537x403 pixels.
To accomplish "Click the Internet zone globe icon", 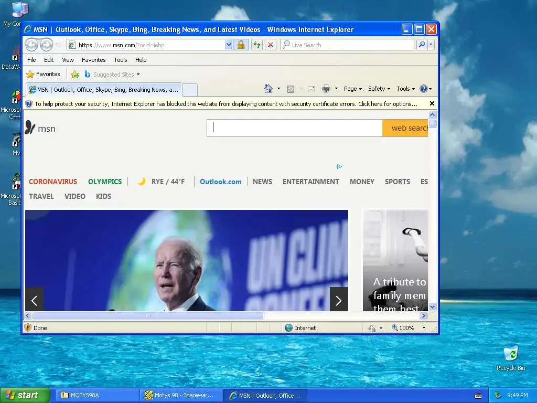I will click(289, 327).
